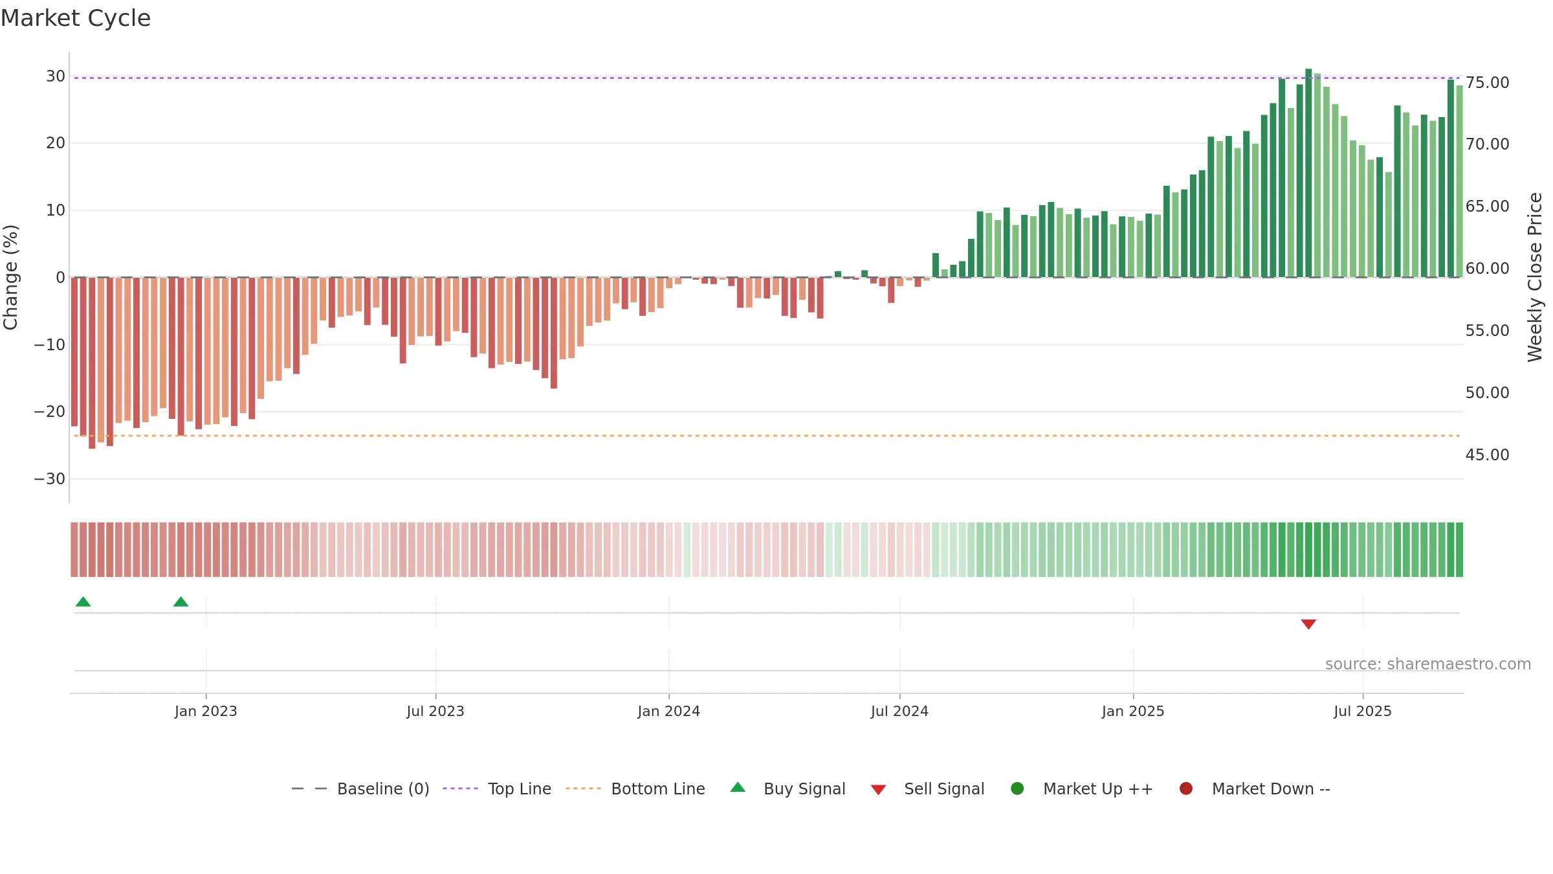Click the red sell signal triangle marker

[x=1308, y=624]
